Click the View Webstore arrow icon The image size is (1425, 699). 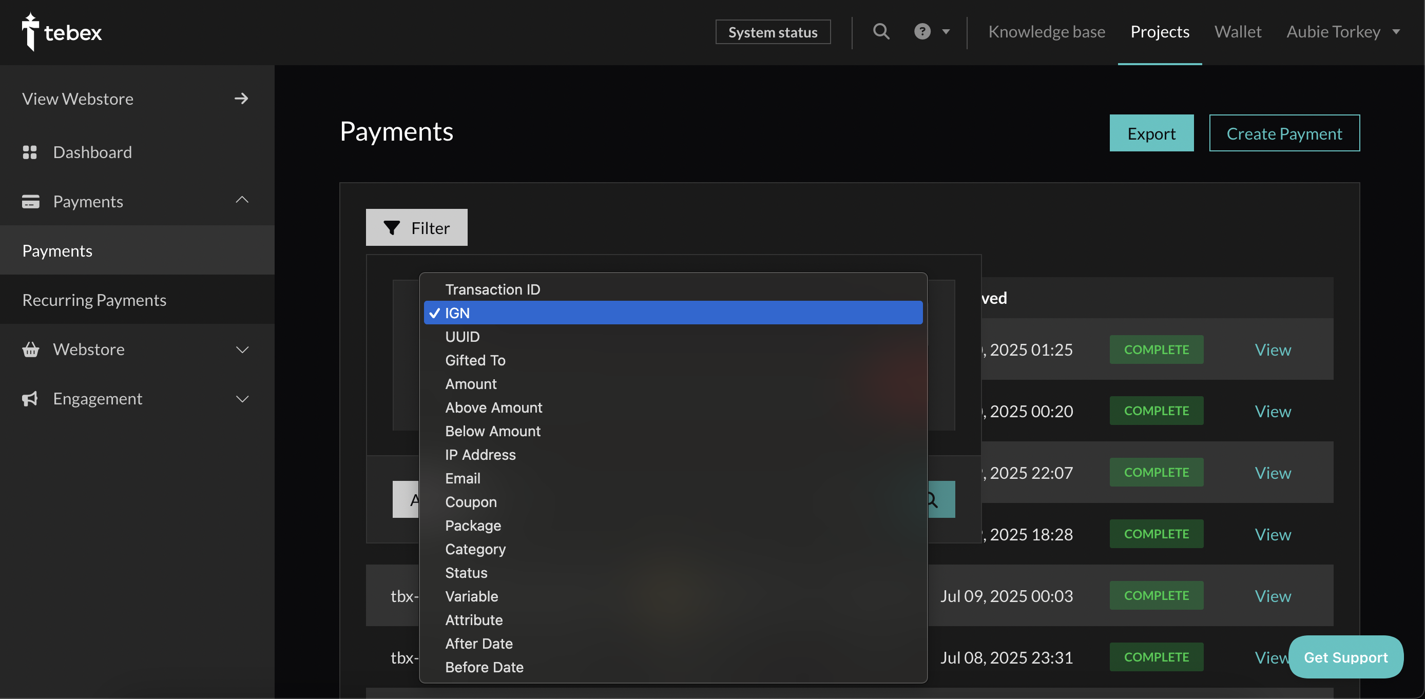(241, 99)
